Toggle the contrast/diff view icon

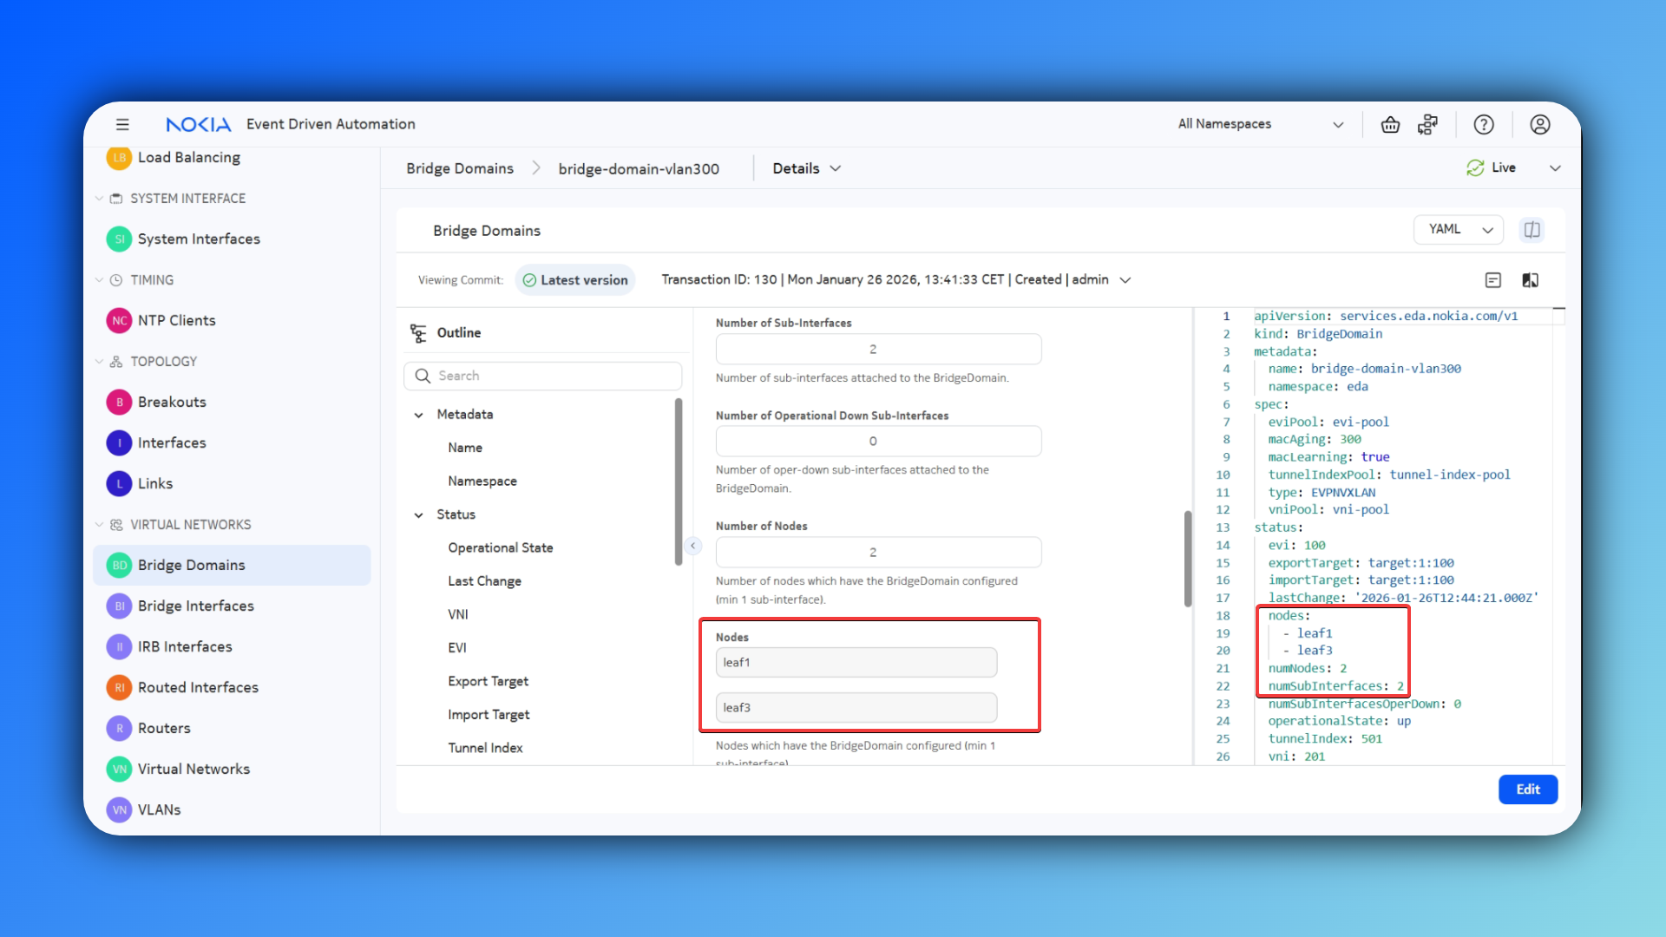coord(1530,280)
